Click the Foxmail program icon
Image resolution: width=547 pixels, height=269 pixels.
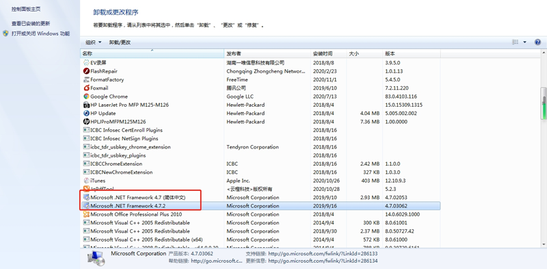tap(87, 88)
